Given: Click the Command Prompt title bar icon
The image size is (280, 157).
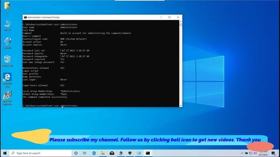Looking at the screenshot, I should pos(25,17).
